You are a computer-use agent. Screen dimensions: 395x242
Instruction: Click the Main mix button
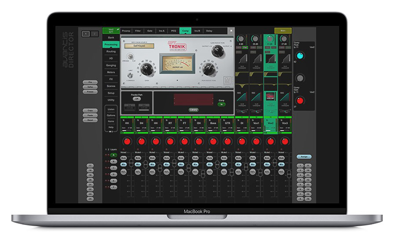click(283, 31)
